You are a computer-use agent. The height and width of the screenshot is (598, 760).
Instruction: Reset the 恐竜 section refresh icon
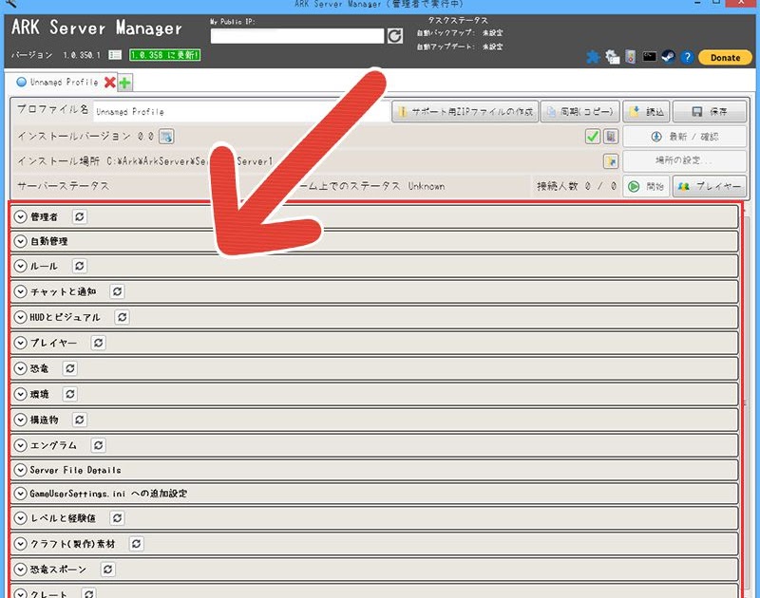69,368
